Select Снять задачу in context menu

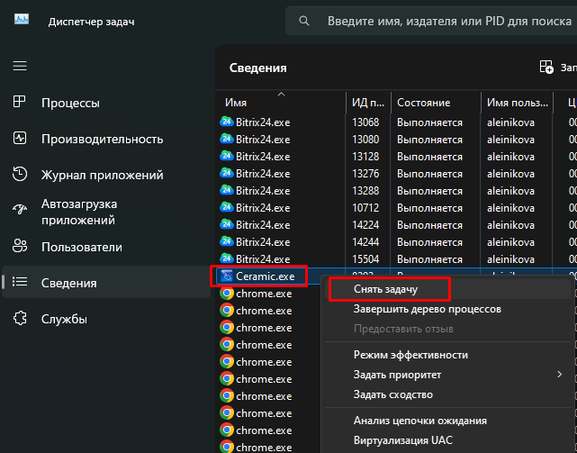point(388,288)
